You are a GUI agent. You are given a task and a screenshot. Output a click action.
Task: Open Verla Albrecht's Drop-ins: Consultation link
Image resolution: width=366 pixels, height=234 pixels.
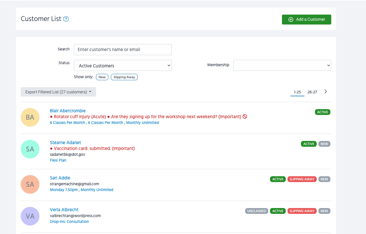(69, 221)
